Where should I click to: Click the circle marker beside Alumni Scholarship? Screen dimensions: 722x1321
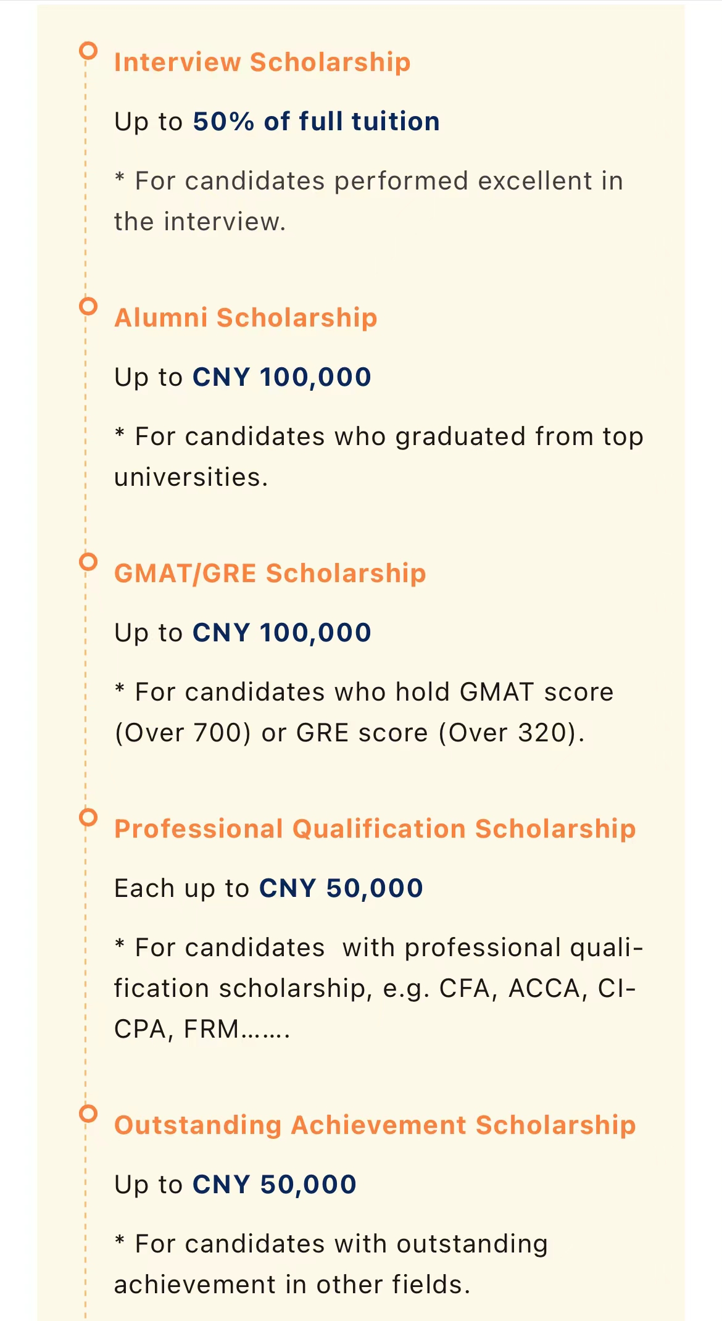click(x=89, y=306)
